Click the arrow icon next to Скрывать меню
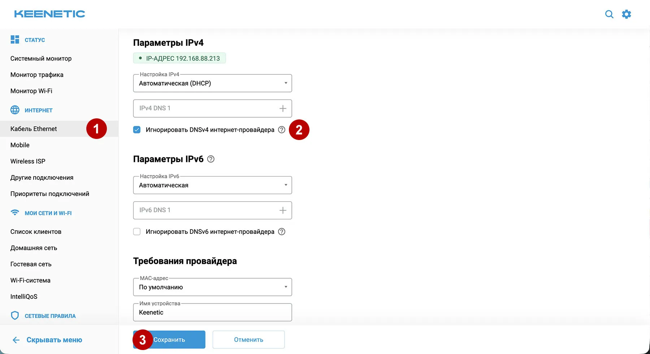Image resolution: width=650 pixels, height=354 pixels. click(16, 340)
